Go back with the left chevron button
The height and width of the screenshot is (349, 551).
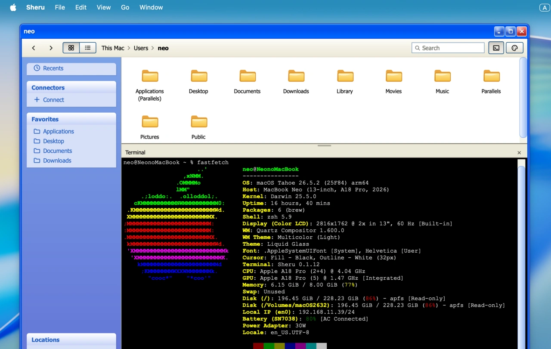click(x=34, y=48)
